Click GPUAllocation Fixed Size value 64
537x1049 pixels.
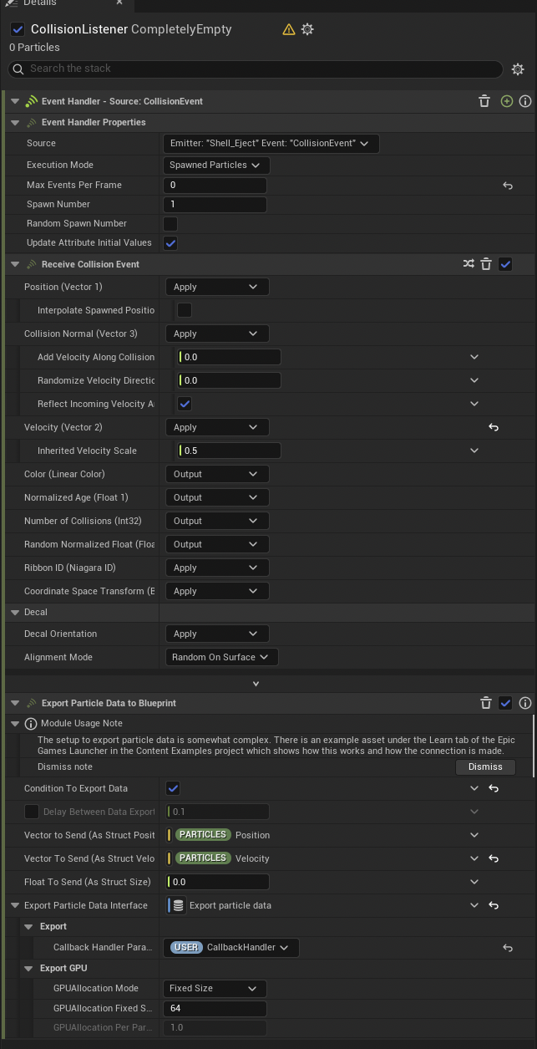pos(215,1008)
